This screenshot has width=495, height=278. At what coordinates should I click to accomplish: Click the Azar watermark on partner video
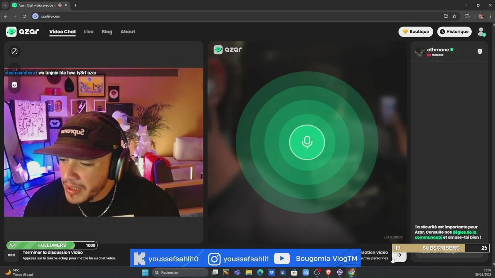[228, 49]
